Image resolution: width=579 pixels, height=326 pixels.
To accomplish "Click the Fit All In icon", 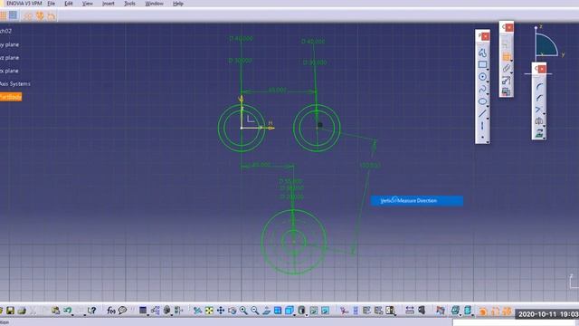I will [x=209, y=311].
